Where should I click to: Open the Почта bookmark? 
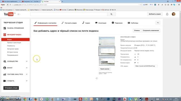57,10
